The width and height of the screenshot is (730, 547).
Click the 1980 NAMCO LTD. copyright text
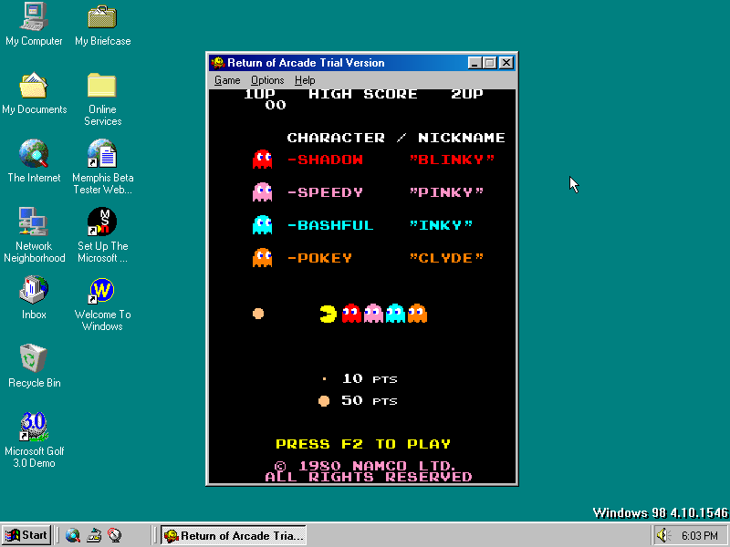364,466
